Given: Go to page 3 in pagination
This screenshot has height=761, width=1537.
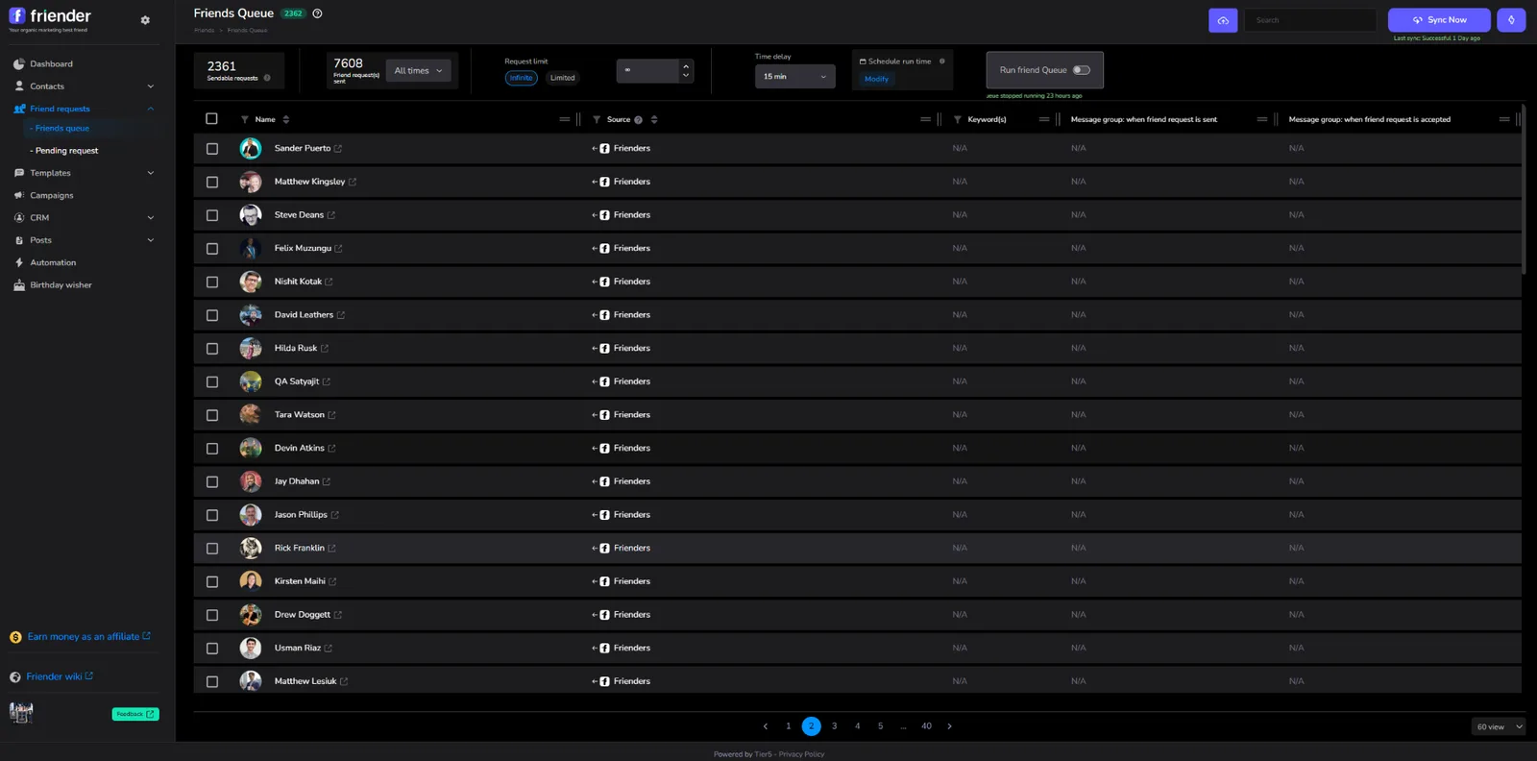Looking at the screenshot, I should pos(834,726).
